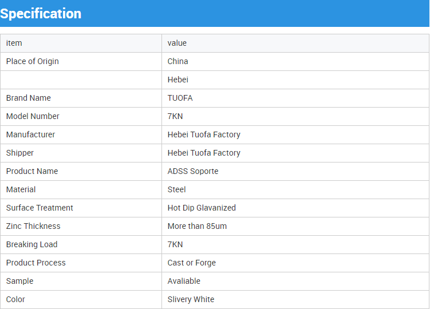Click the Hebei value cell
Viewport: 430px width, 309px height.
[295, 80]
